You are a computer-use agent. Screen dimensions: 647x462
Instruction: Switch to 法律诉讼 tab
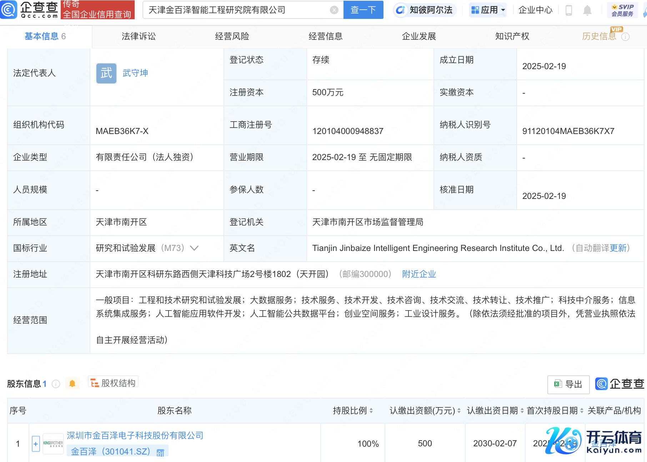click(139, 36)
